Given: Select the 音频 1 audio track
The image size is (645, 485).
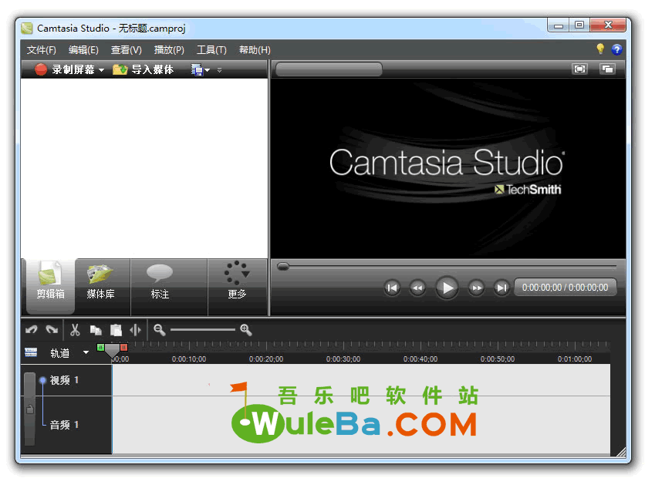Looking at the screenshot, I should (64, 425).
